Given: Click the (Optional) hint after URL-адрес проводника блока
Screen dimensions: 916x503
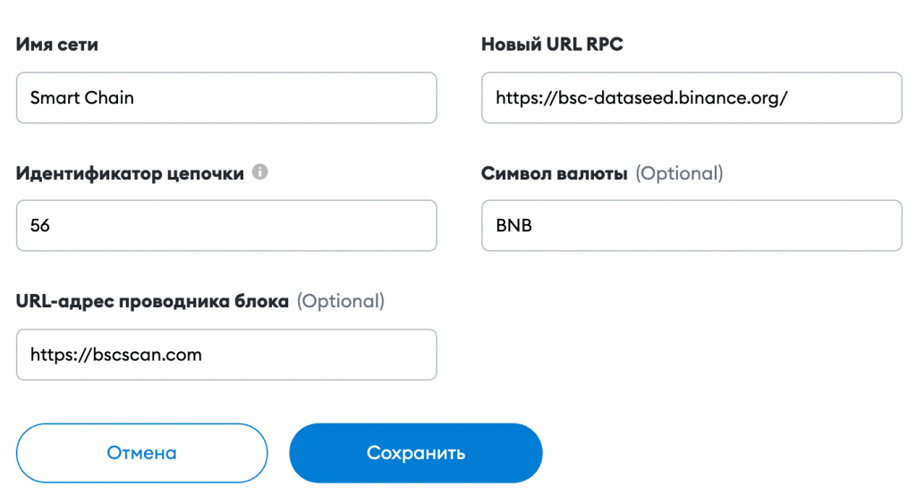Looking at the screenshot, I should (x=341, y=301).
